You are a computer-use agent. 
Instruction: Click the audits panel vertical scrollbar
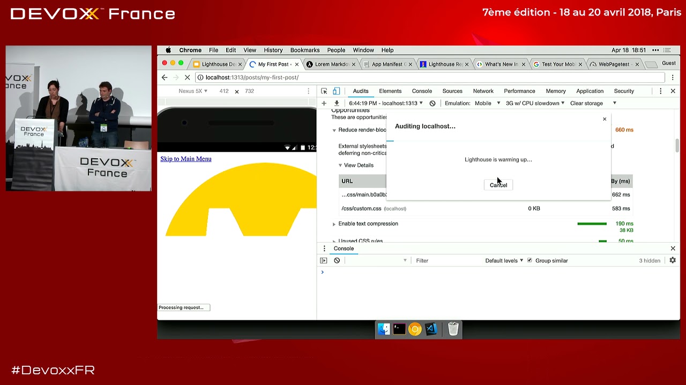point(677,145)
